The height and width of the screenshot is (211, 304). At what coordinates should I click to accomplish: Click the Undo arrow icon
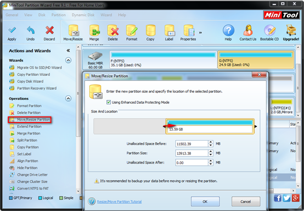click(x=31, y=30)
